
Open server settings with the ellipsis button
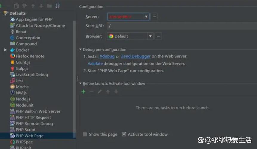coord(154,17)
